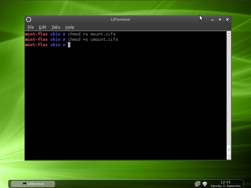
Task: Open the network monitor tray icon
Action: point(198,184)
